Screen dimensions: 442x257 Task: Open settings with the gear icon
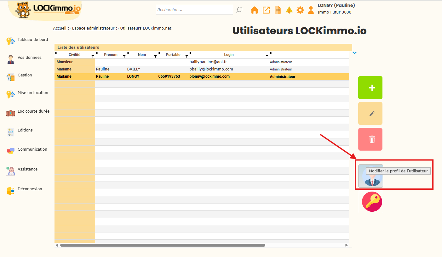(300, 10)
